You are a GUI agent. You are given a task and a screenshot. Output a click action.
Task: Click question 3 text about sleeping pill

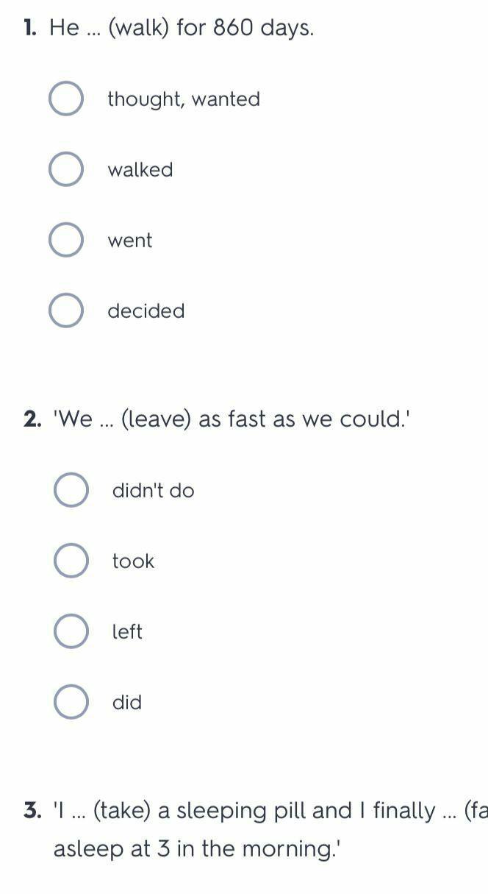click(x=270, y=830)
